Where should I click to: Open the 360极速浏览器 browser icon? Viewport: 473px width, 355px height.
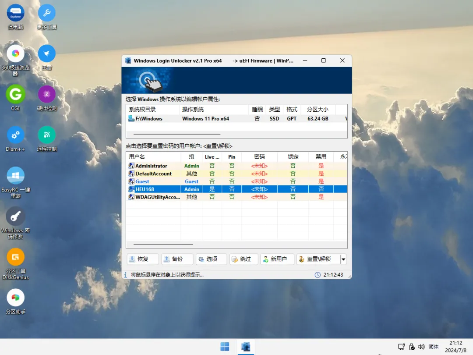(15, 60)
